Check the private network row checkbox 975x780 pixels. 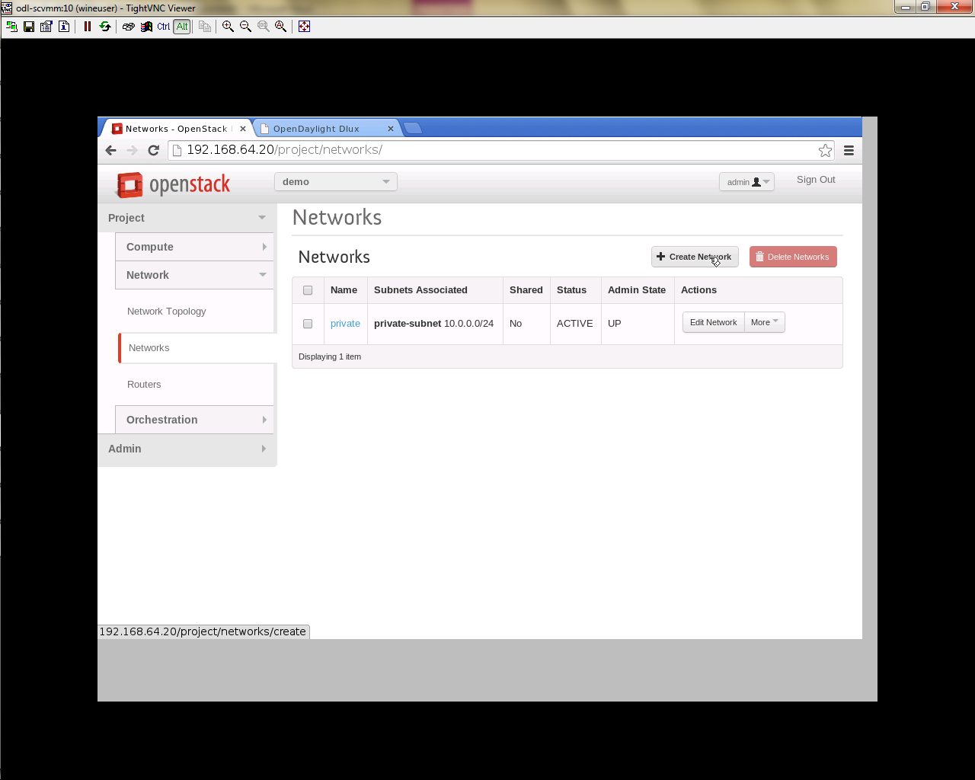(x=308, y=324)
